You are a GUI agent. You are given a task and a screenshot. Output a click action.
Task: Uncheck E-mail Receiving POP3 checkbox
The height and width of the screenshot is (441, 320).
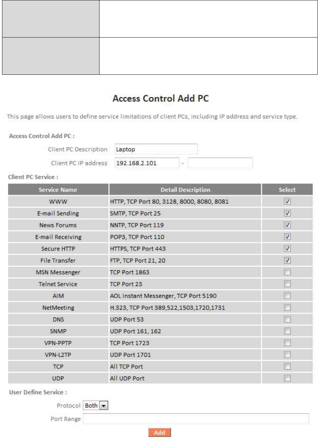coord(287,237)
